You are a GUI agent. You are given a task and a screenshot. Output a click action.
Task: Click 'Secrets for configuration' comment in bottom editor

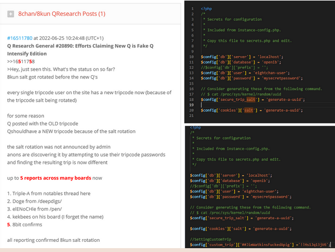[x=224, y=138]
